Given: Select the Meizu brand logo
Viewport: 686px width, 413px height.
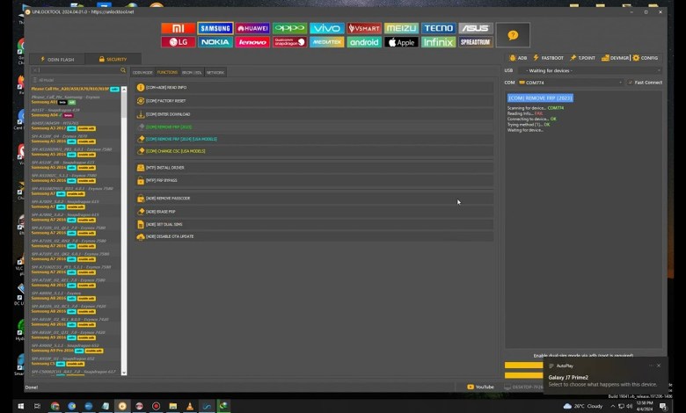Looking at the screenshot, I should coord(401,28).
